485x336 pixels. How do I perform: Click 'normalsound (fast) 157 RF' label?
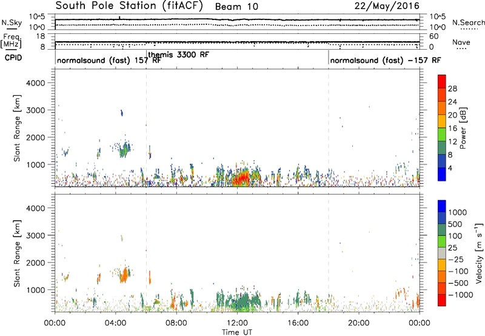[x=109, y=60]
